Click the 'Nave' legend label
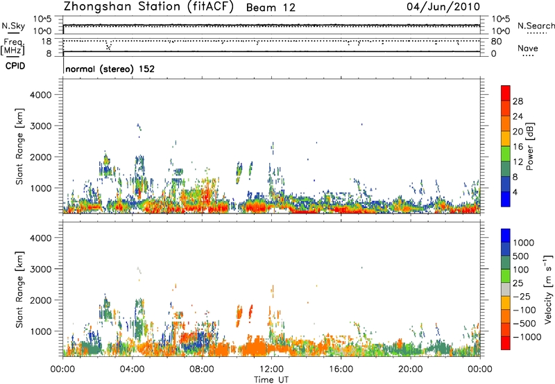 coord(528,48)
